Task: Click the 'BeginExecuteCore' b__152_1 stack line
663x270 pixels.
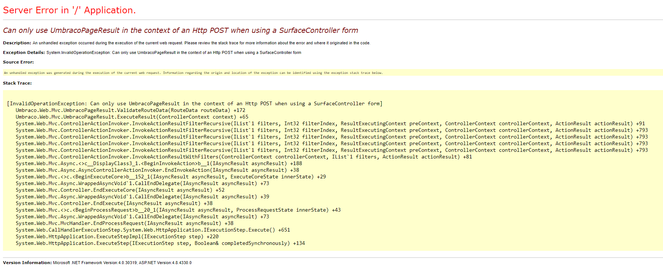Action: click(171, 177)
